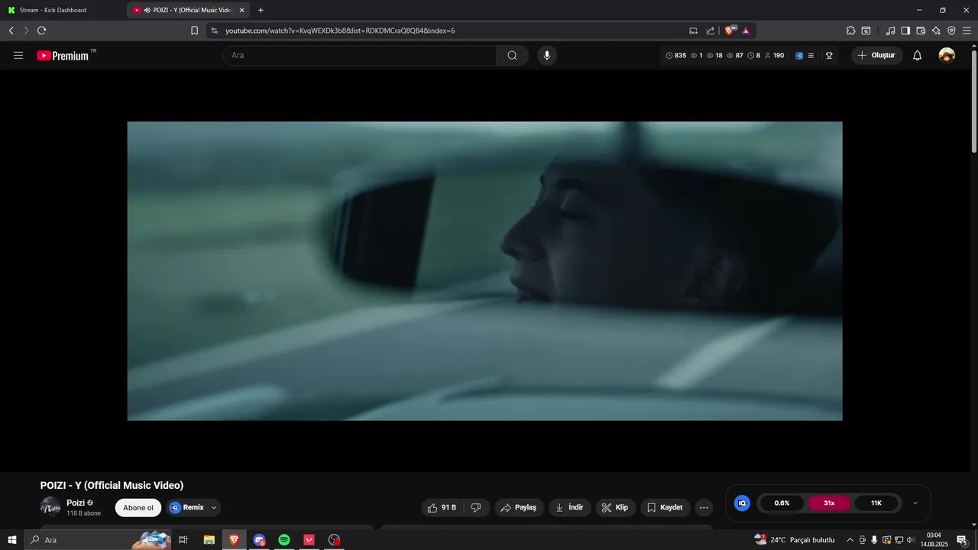The width and height of the screenshot is (978, 550).
Task: Click the Oluştur create button
Action: coord(876,55)
